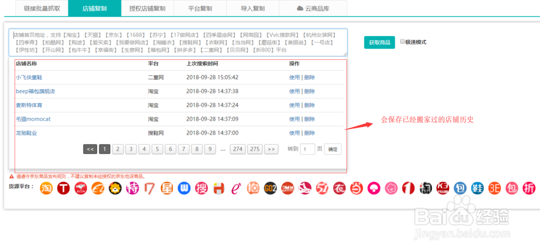
Task: Select the orange H platform icon
Action: click(219, 188)
